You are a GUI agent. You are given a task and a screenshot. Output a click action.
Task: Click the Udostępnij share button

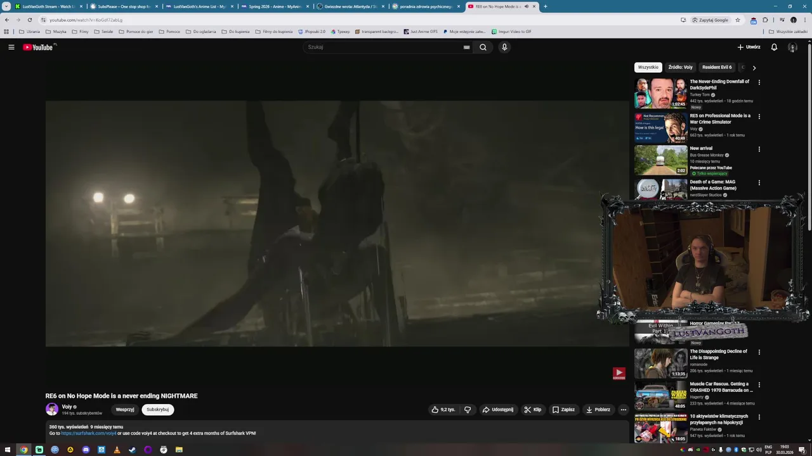[x=498, y=410]
